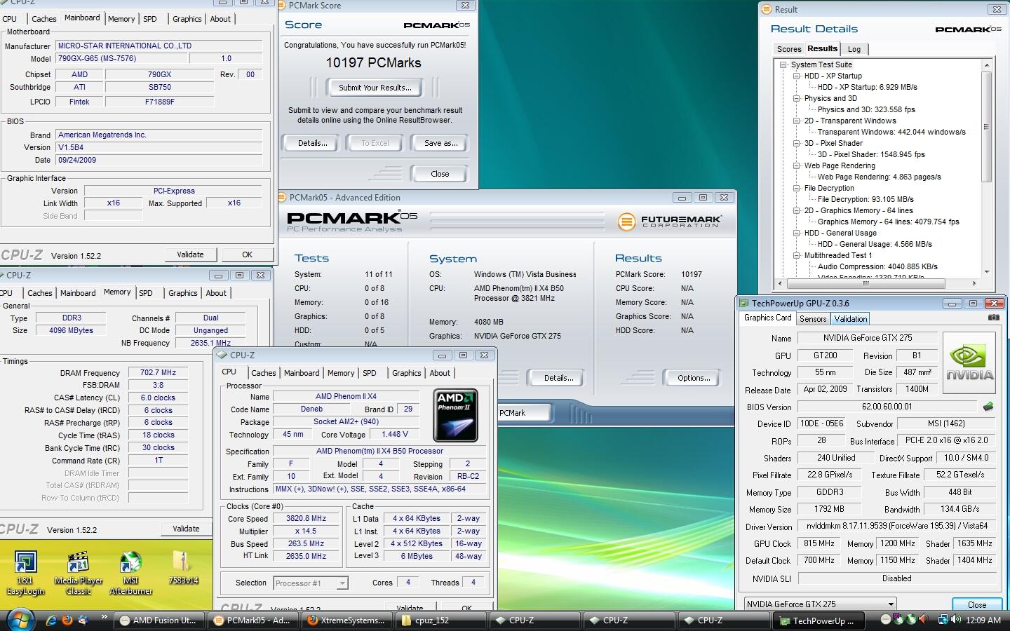Click the volume speaker tray icon
Image resolution: width=1010 pixels, height=631 pixels.
click(x=955, y=620)
